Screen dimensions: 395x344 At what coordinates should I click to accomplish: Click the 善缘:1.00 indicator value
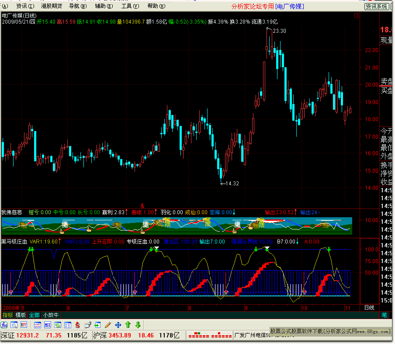142,212
